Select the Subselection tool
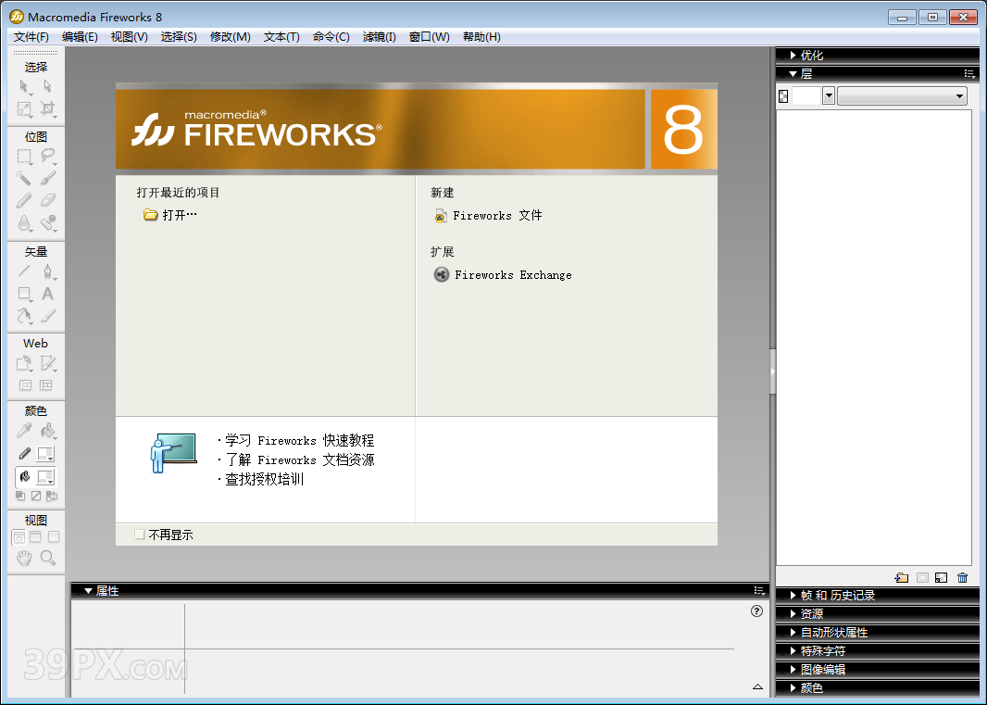 47,85
